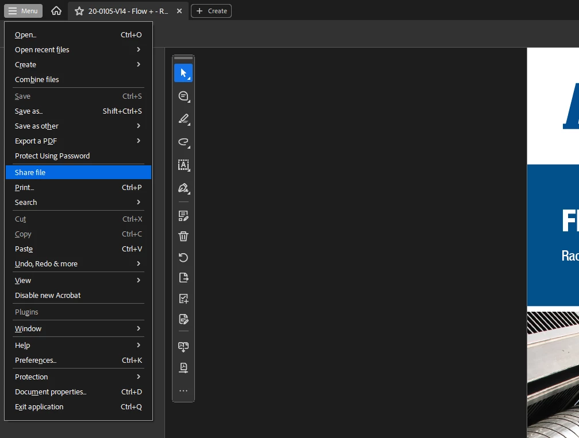
Task: Click the Extract pages icon with arrow
Action: pyautogui.click(x=183, y=278)
